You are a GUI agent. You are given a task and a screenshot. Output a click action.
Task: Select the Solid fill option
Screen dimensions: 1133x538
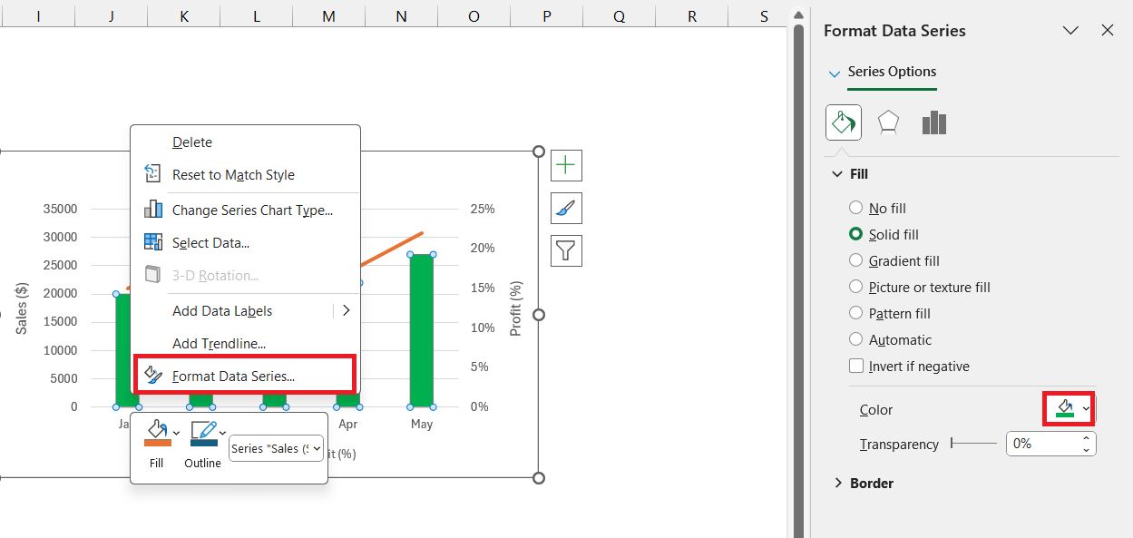pyautogui.click(x=855, y=234)
